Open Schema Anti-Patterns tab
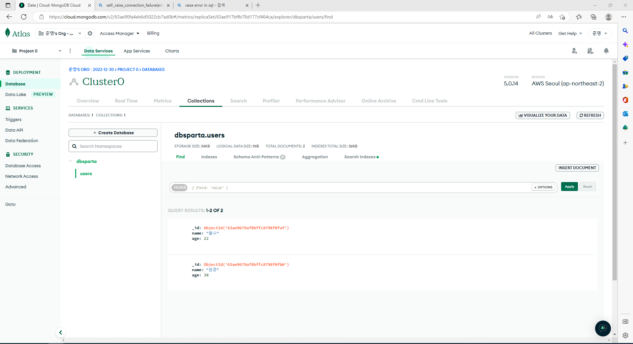Screen dimensions: 633x344 [x=259, y=157]
